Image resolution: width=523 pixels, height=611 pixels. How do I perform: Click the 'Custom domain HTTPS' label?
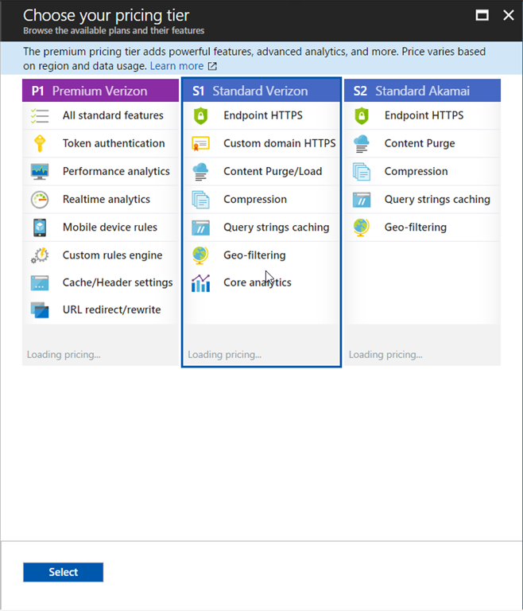(280, 143)
